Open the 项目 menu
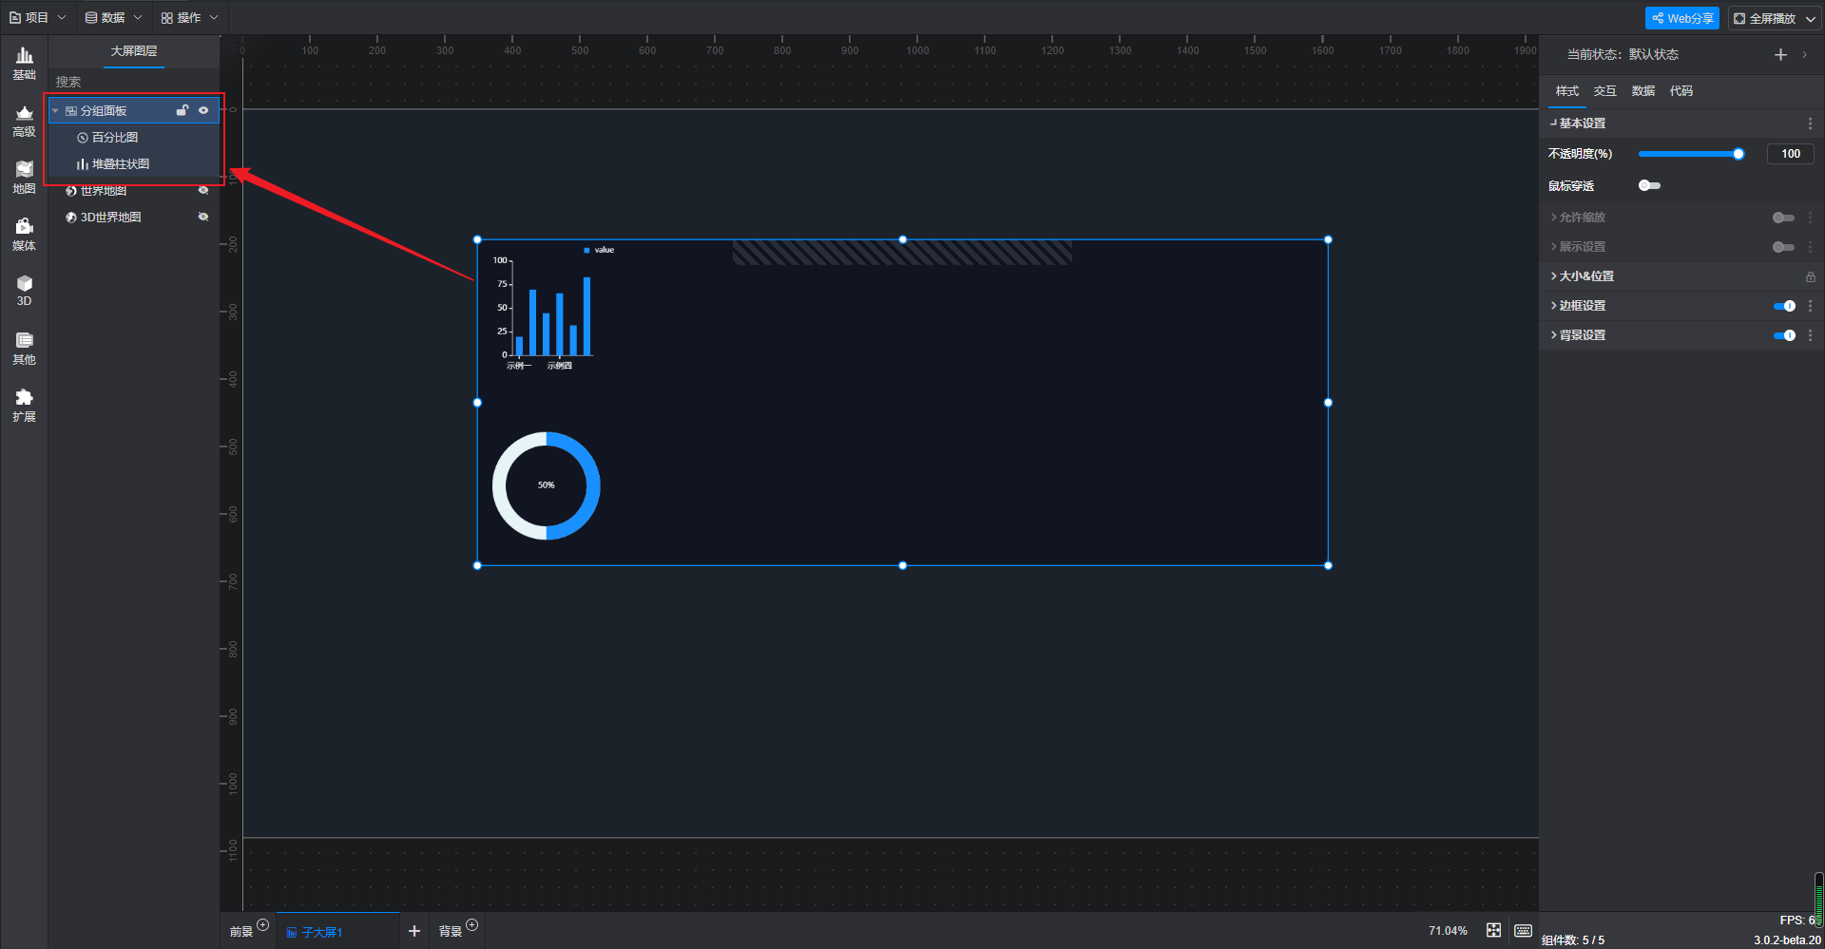The height and width of the screenshot is (949, 1825). click(x=38, y=17)
